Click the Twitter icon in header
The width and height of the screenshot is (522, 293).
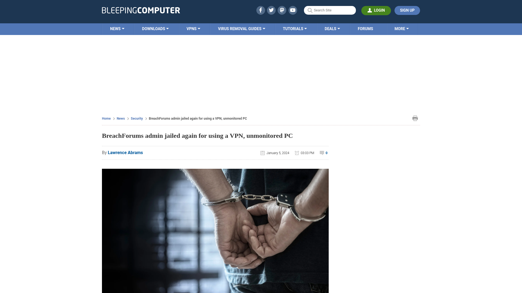271,10
